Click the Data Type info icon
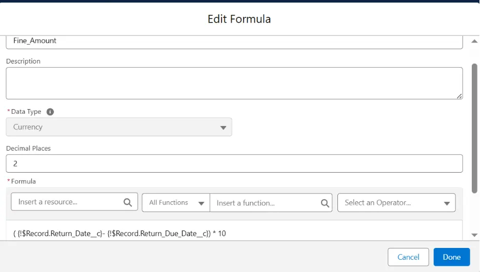The height and width of the screenshot is (272, 480). point(50,112)
